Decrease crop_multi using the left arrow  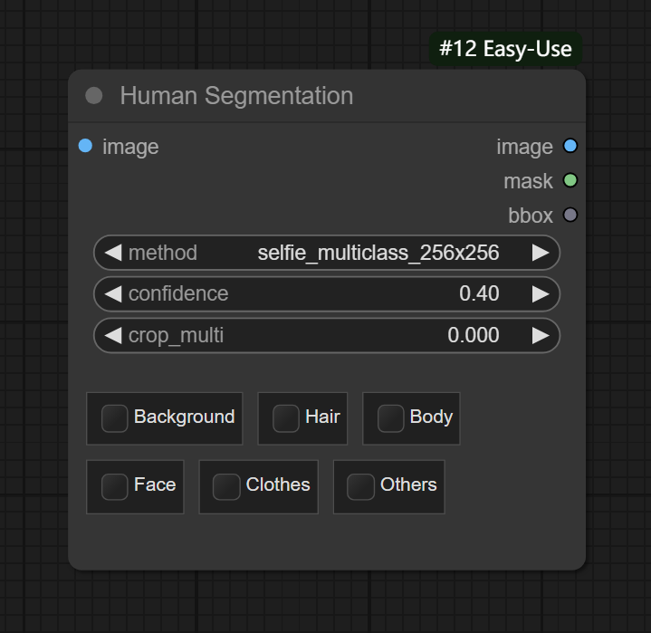click(113, 335)
